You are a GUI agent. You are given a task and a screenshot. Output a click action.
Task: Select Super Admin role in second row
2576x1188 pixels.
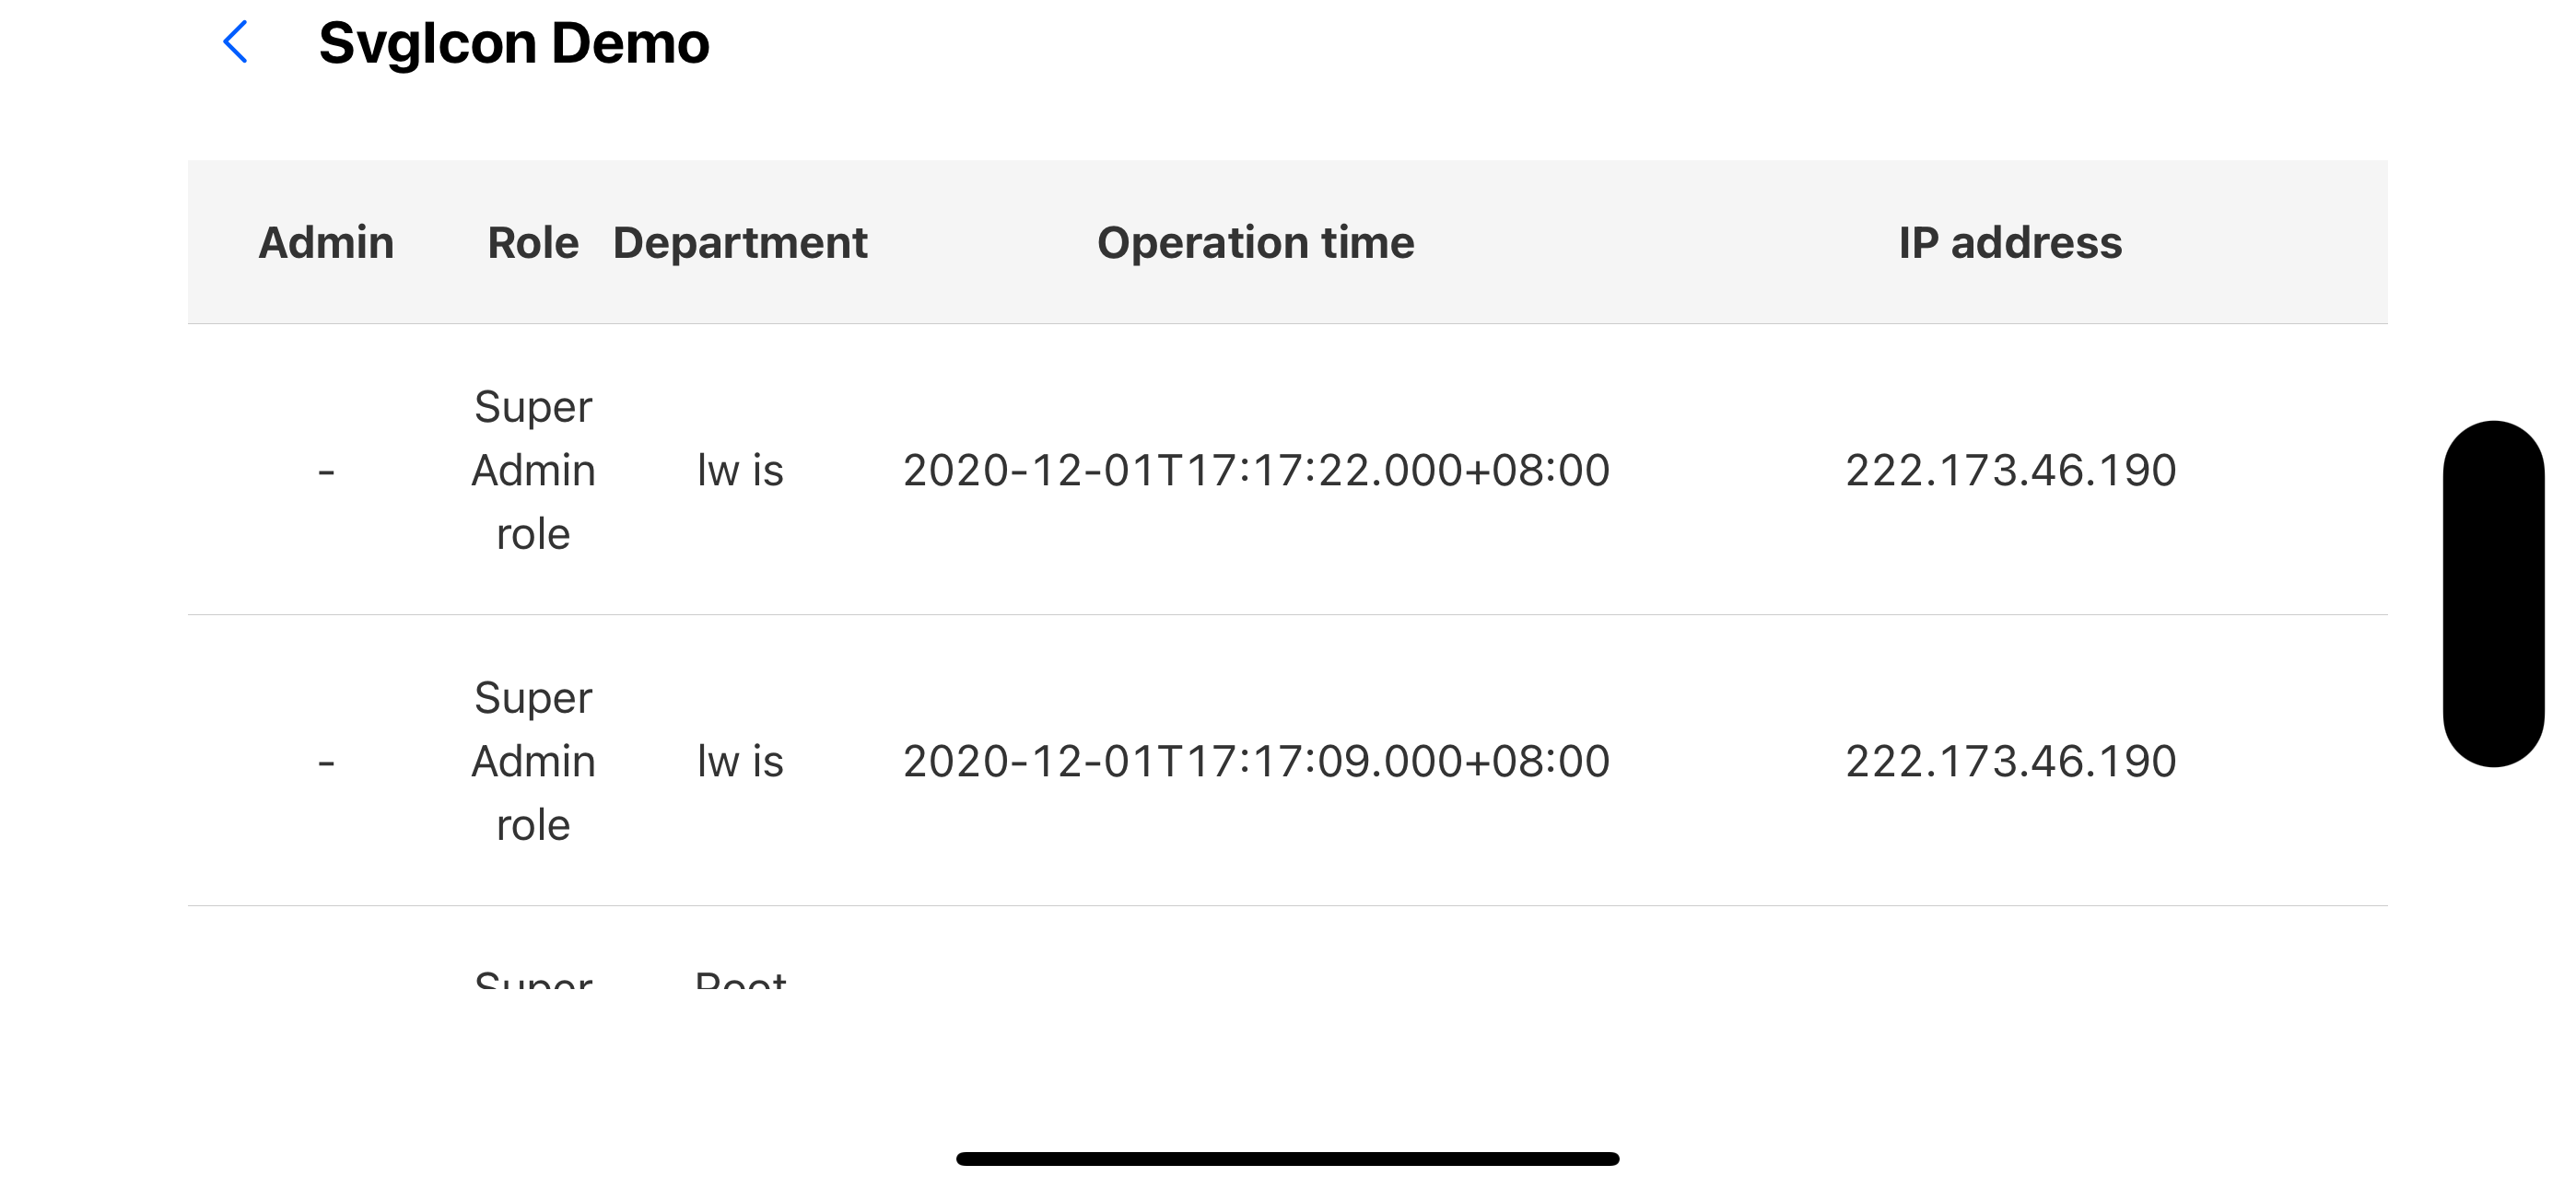533,762
